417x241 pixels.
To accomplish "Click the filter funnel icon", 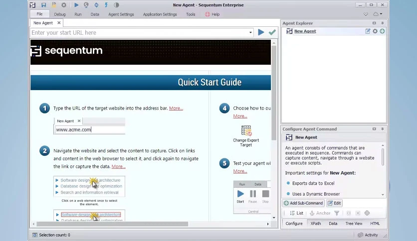I will [x=337, y=213].
